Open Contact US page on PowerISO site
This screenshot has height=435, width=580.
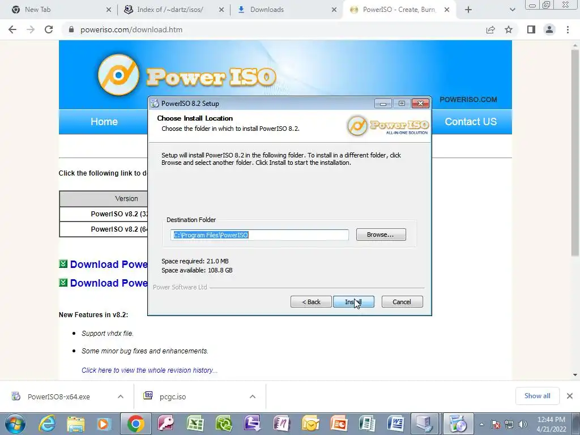pos(471,122)
